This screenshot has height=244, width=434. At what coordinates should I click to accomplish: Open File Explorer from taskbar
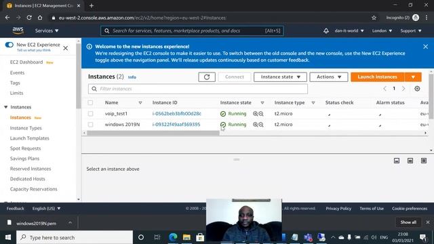click(x=186, y=237)
